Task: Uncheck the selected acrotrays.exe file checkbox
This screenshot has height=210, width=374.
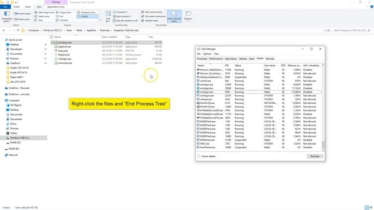Action: click(x=53, y=43)
